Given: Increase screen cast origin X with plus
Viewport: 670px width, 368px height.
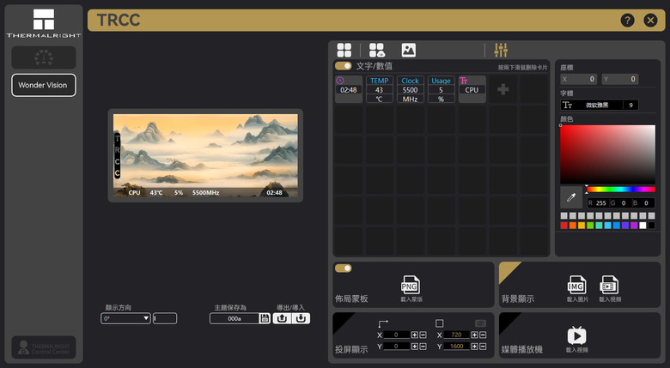Looking at the screenshot, I should click(x=415, y=335).
